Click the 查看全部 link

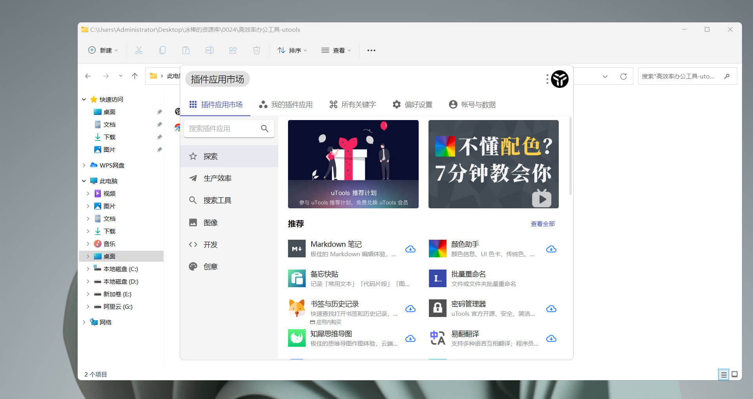pos(543,224)
